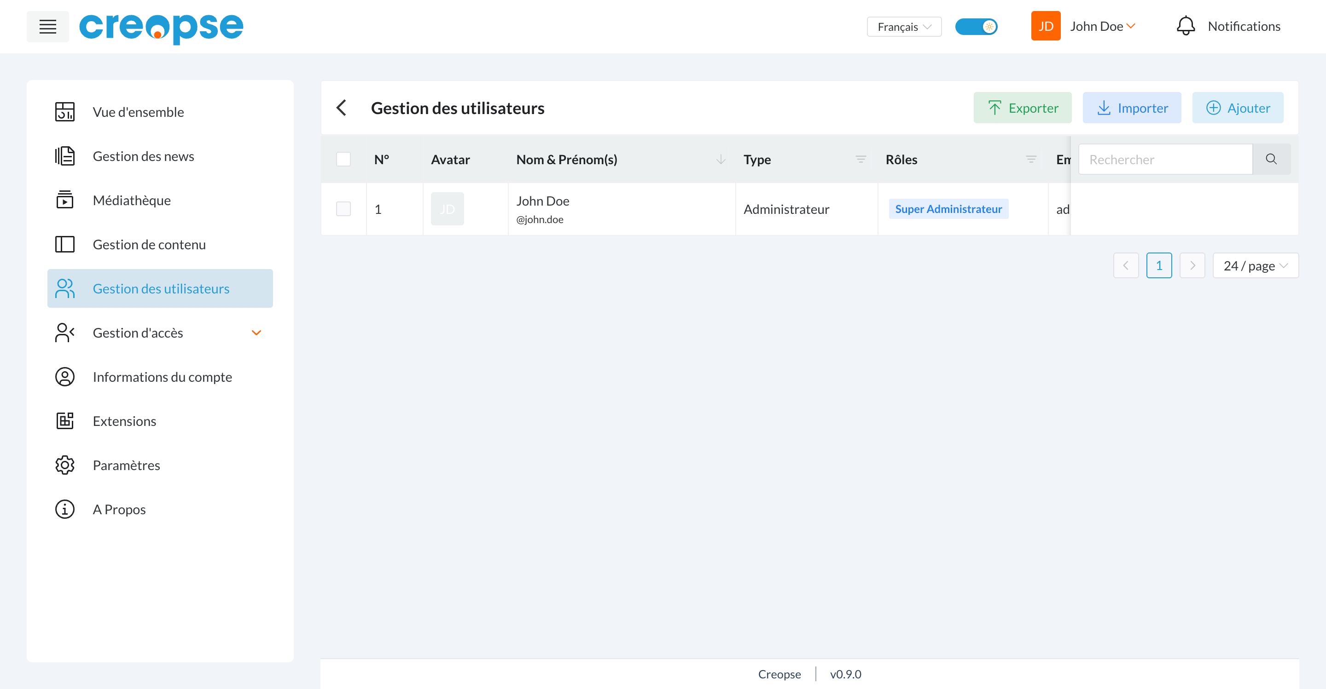This screenshot has height=689, width=1326.
Task: Open Paramètres menu item
Action: pos(160,465)
